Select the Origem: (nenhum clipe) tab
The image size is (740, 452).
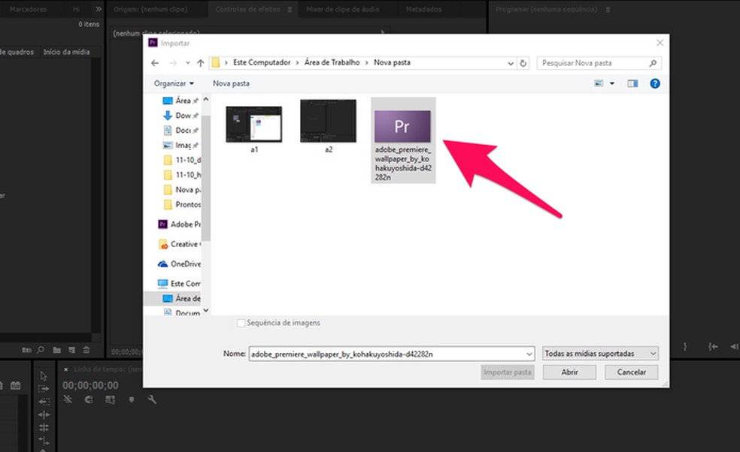coord(150,9)
